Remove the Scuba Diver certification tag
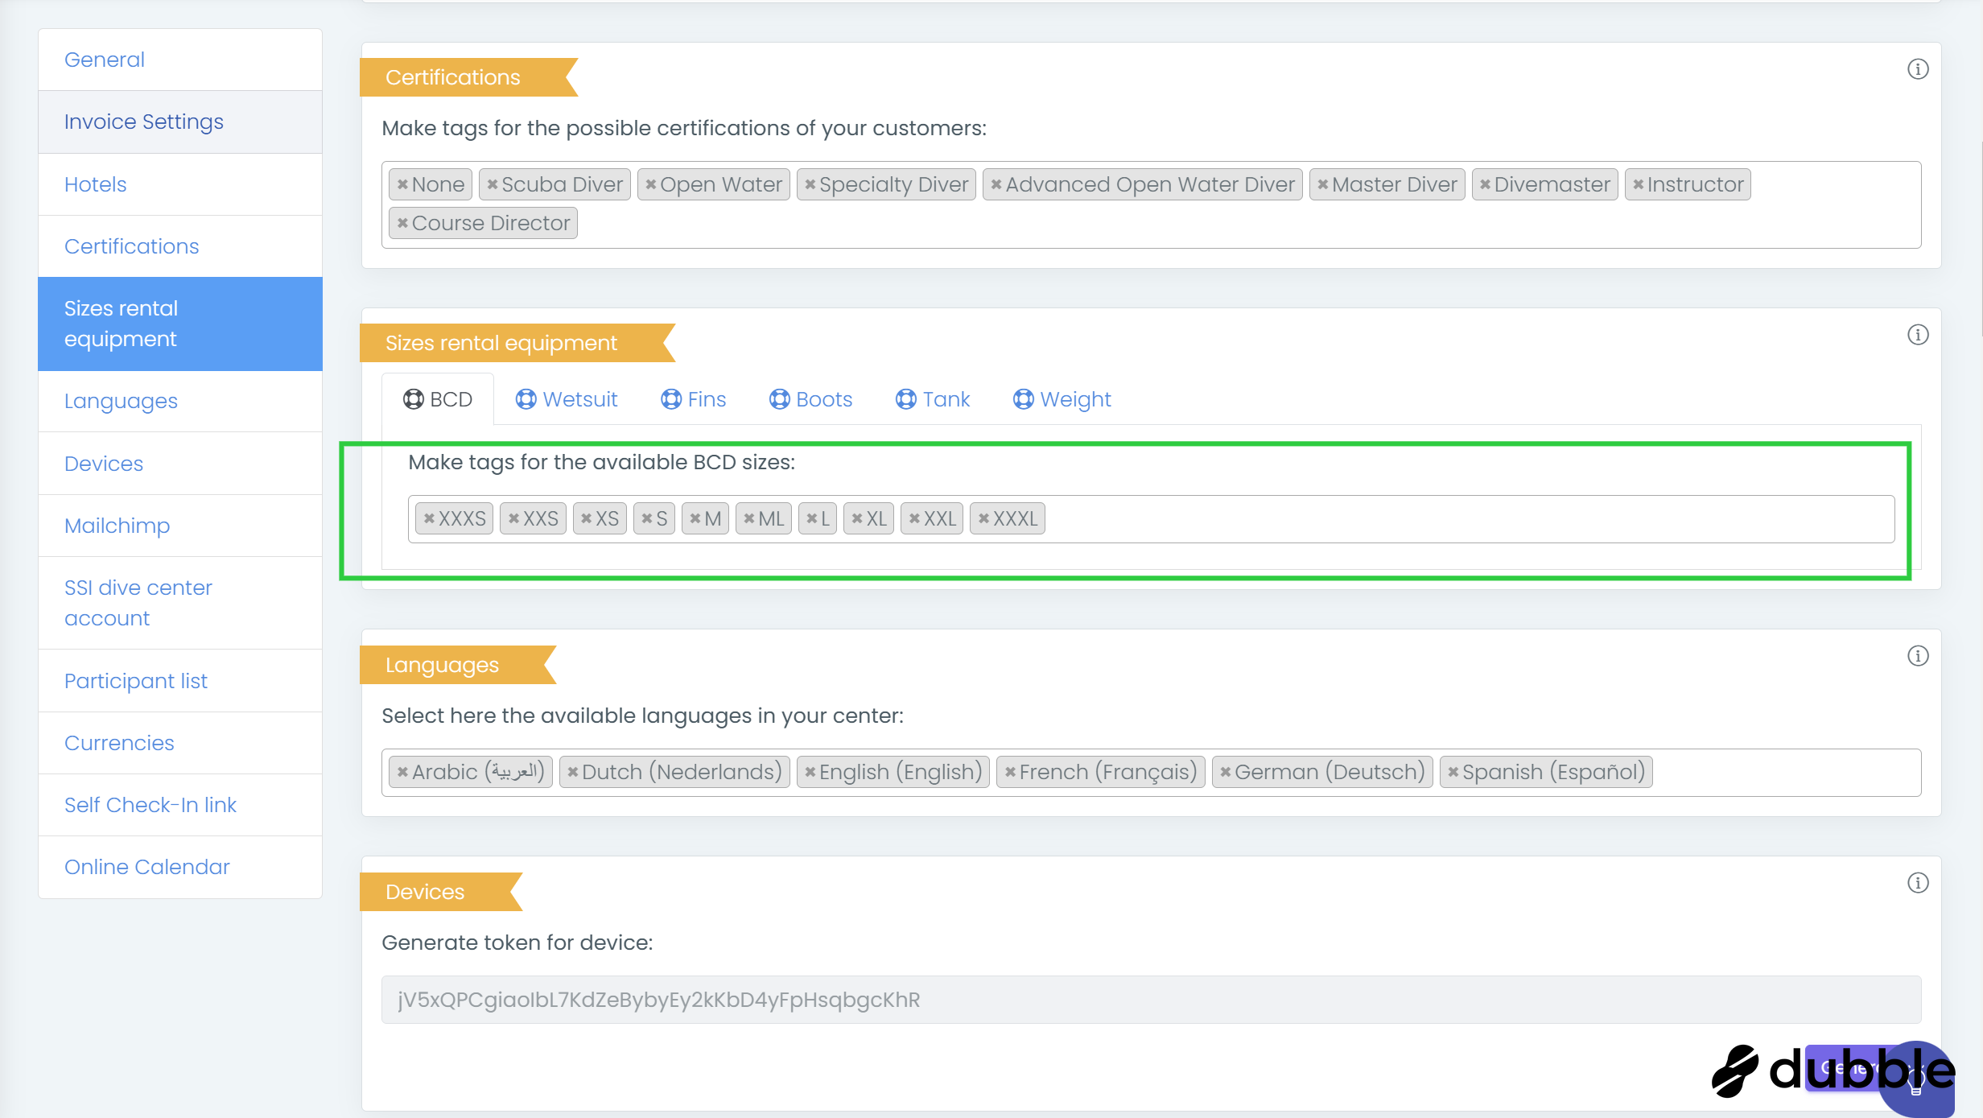Screen dimensions: 1983x1118 click(x=492, y=184)
